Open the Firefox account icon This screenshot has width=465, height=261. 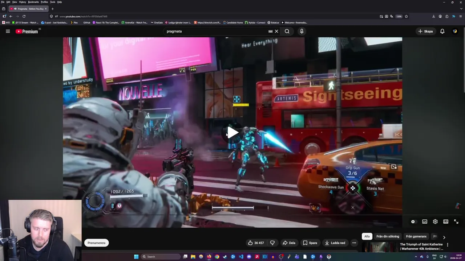tap(440, 16)
